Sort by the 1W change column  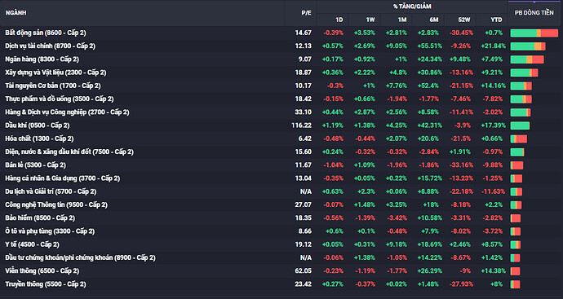[x=370, y=20]
